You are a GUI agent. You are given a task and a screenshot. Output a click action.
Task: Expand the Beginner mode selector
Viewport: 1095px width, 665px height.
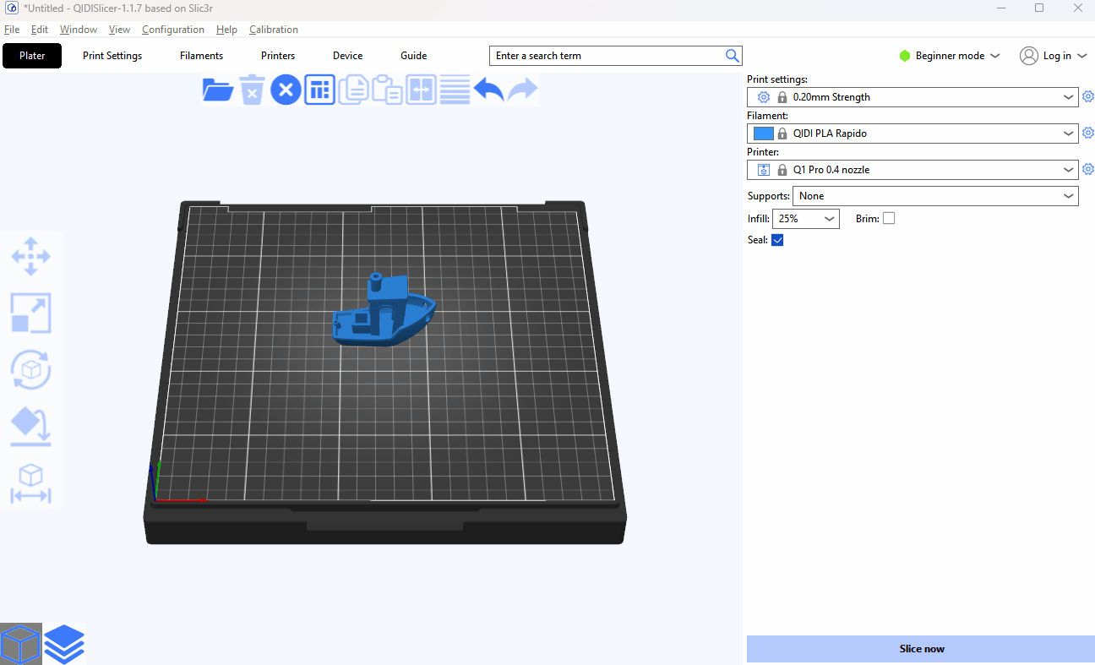[x=950, y=56]
